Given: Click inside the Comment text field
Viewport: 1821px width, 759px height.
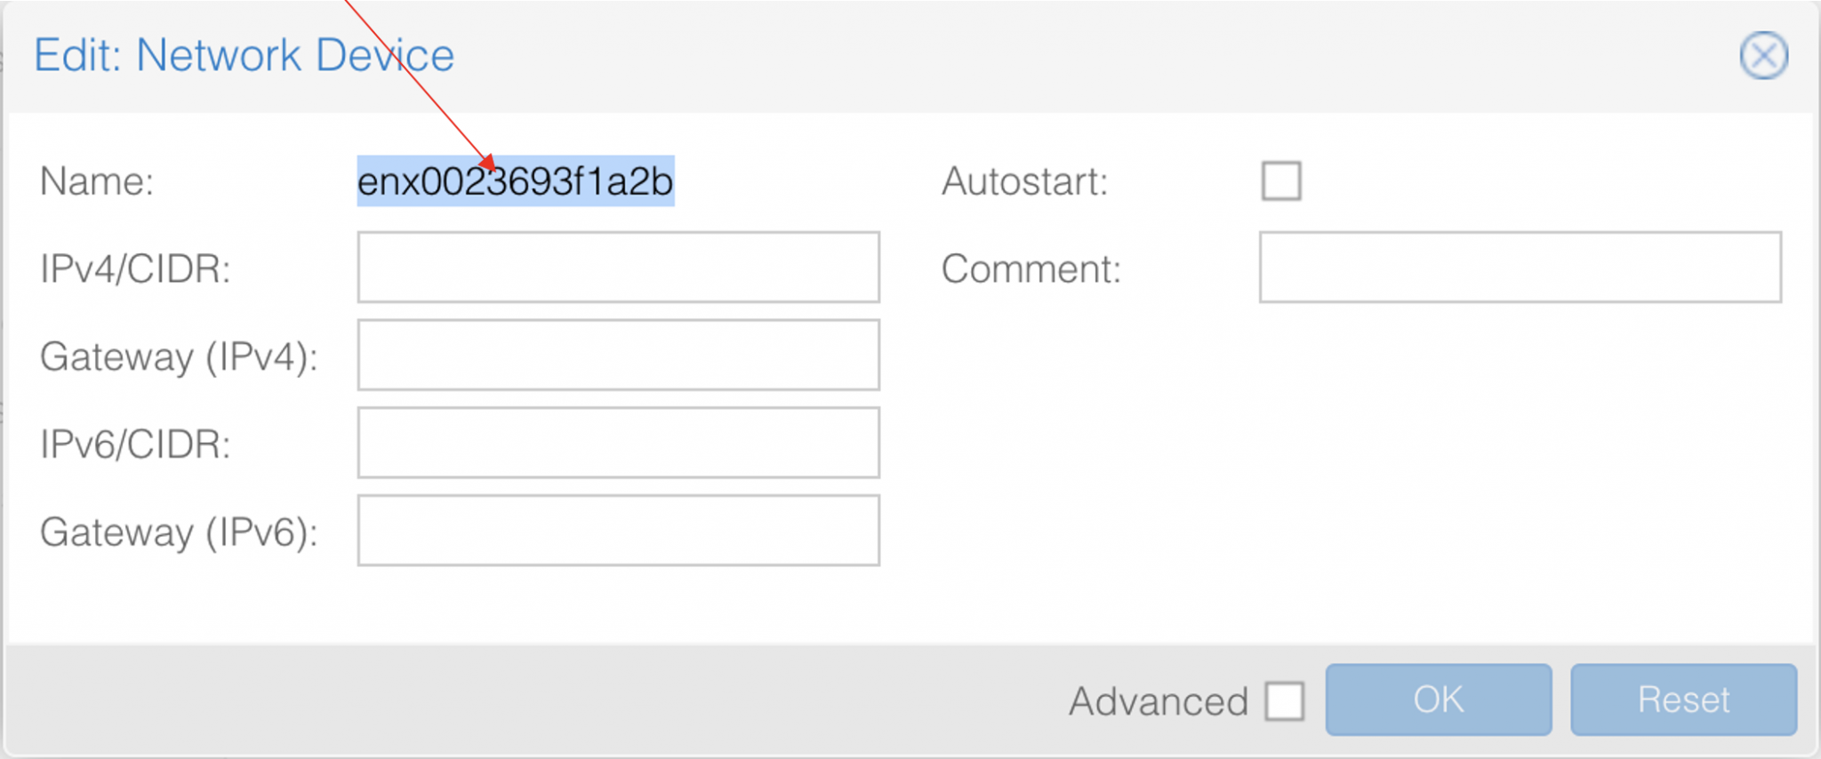Looking at the screenshot, I should pos(1520,268).
